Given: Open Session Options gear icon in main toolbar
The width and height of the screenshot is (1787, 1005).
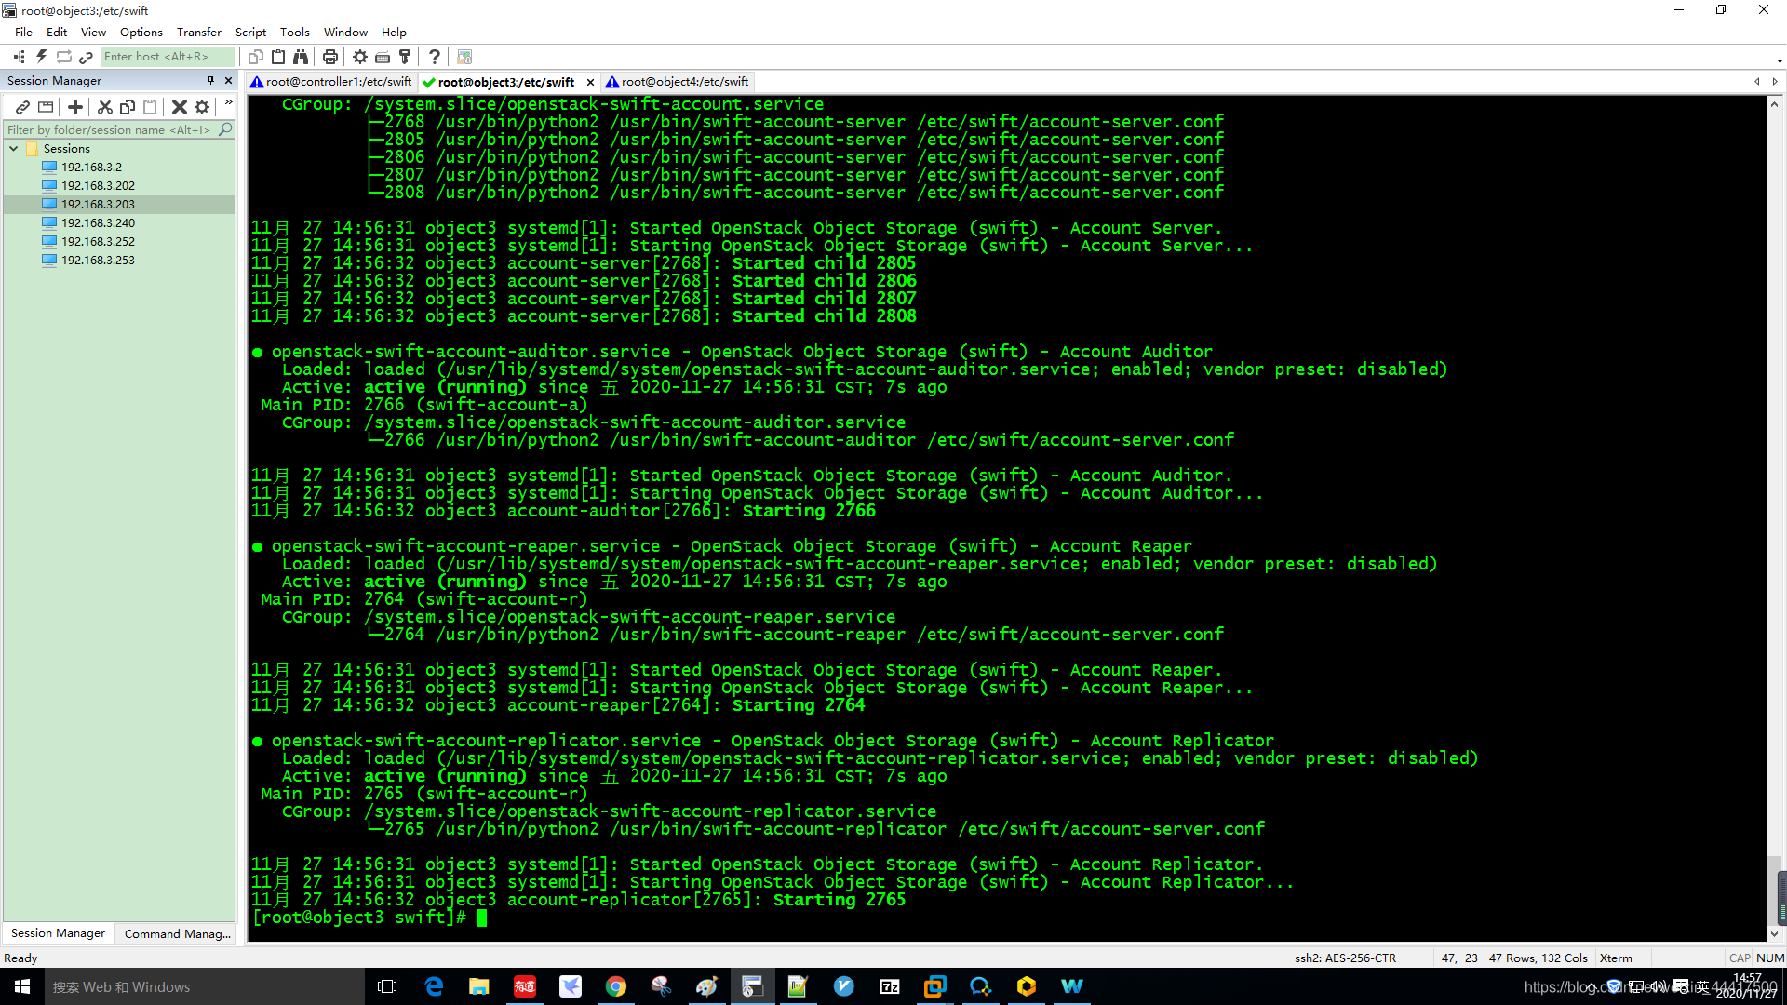Looking at the screenshot, I should [x=360, y=57].
